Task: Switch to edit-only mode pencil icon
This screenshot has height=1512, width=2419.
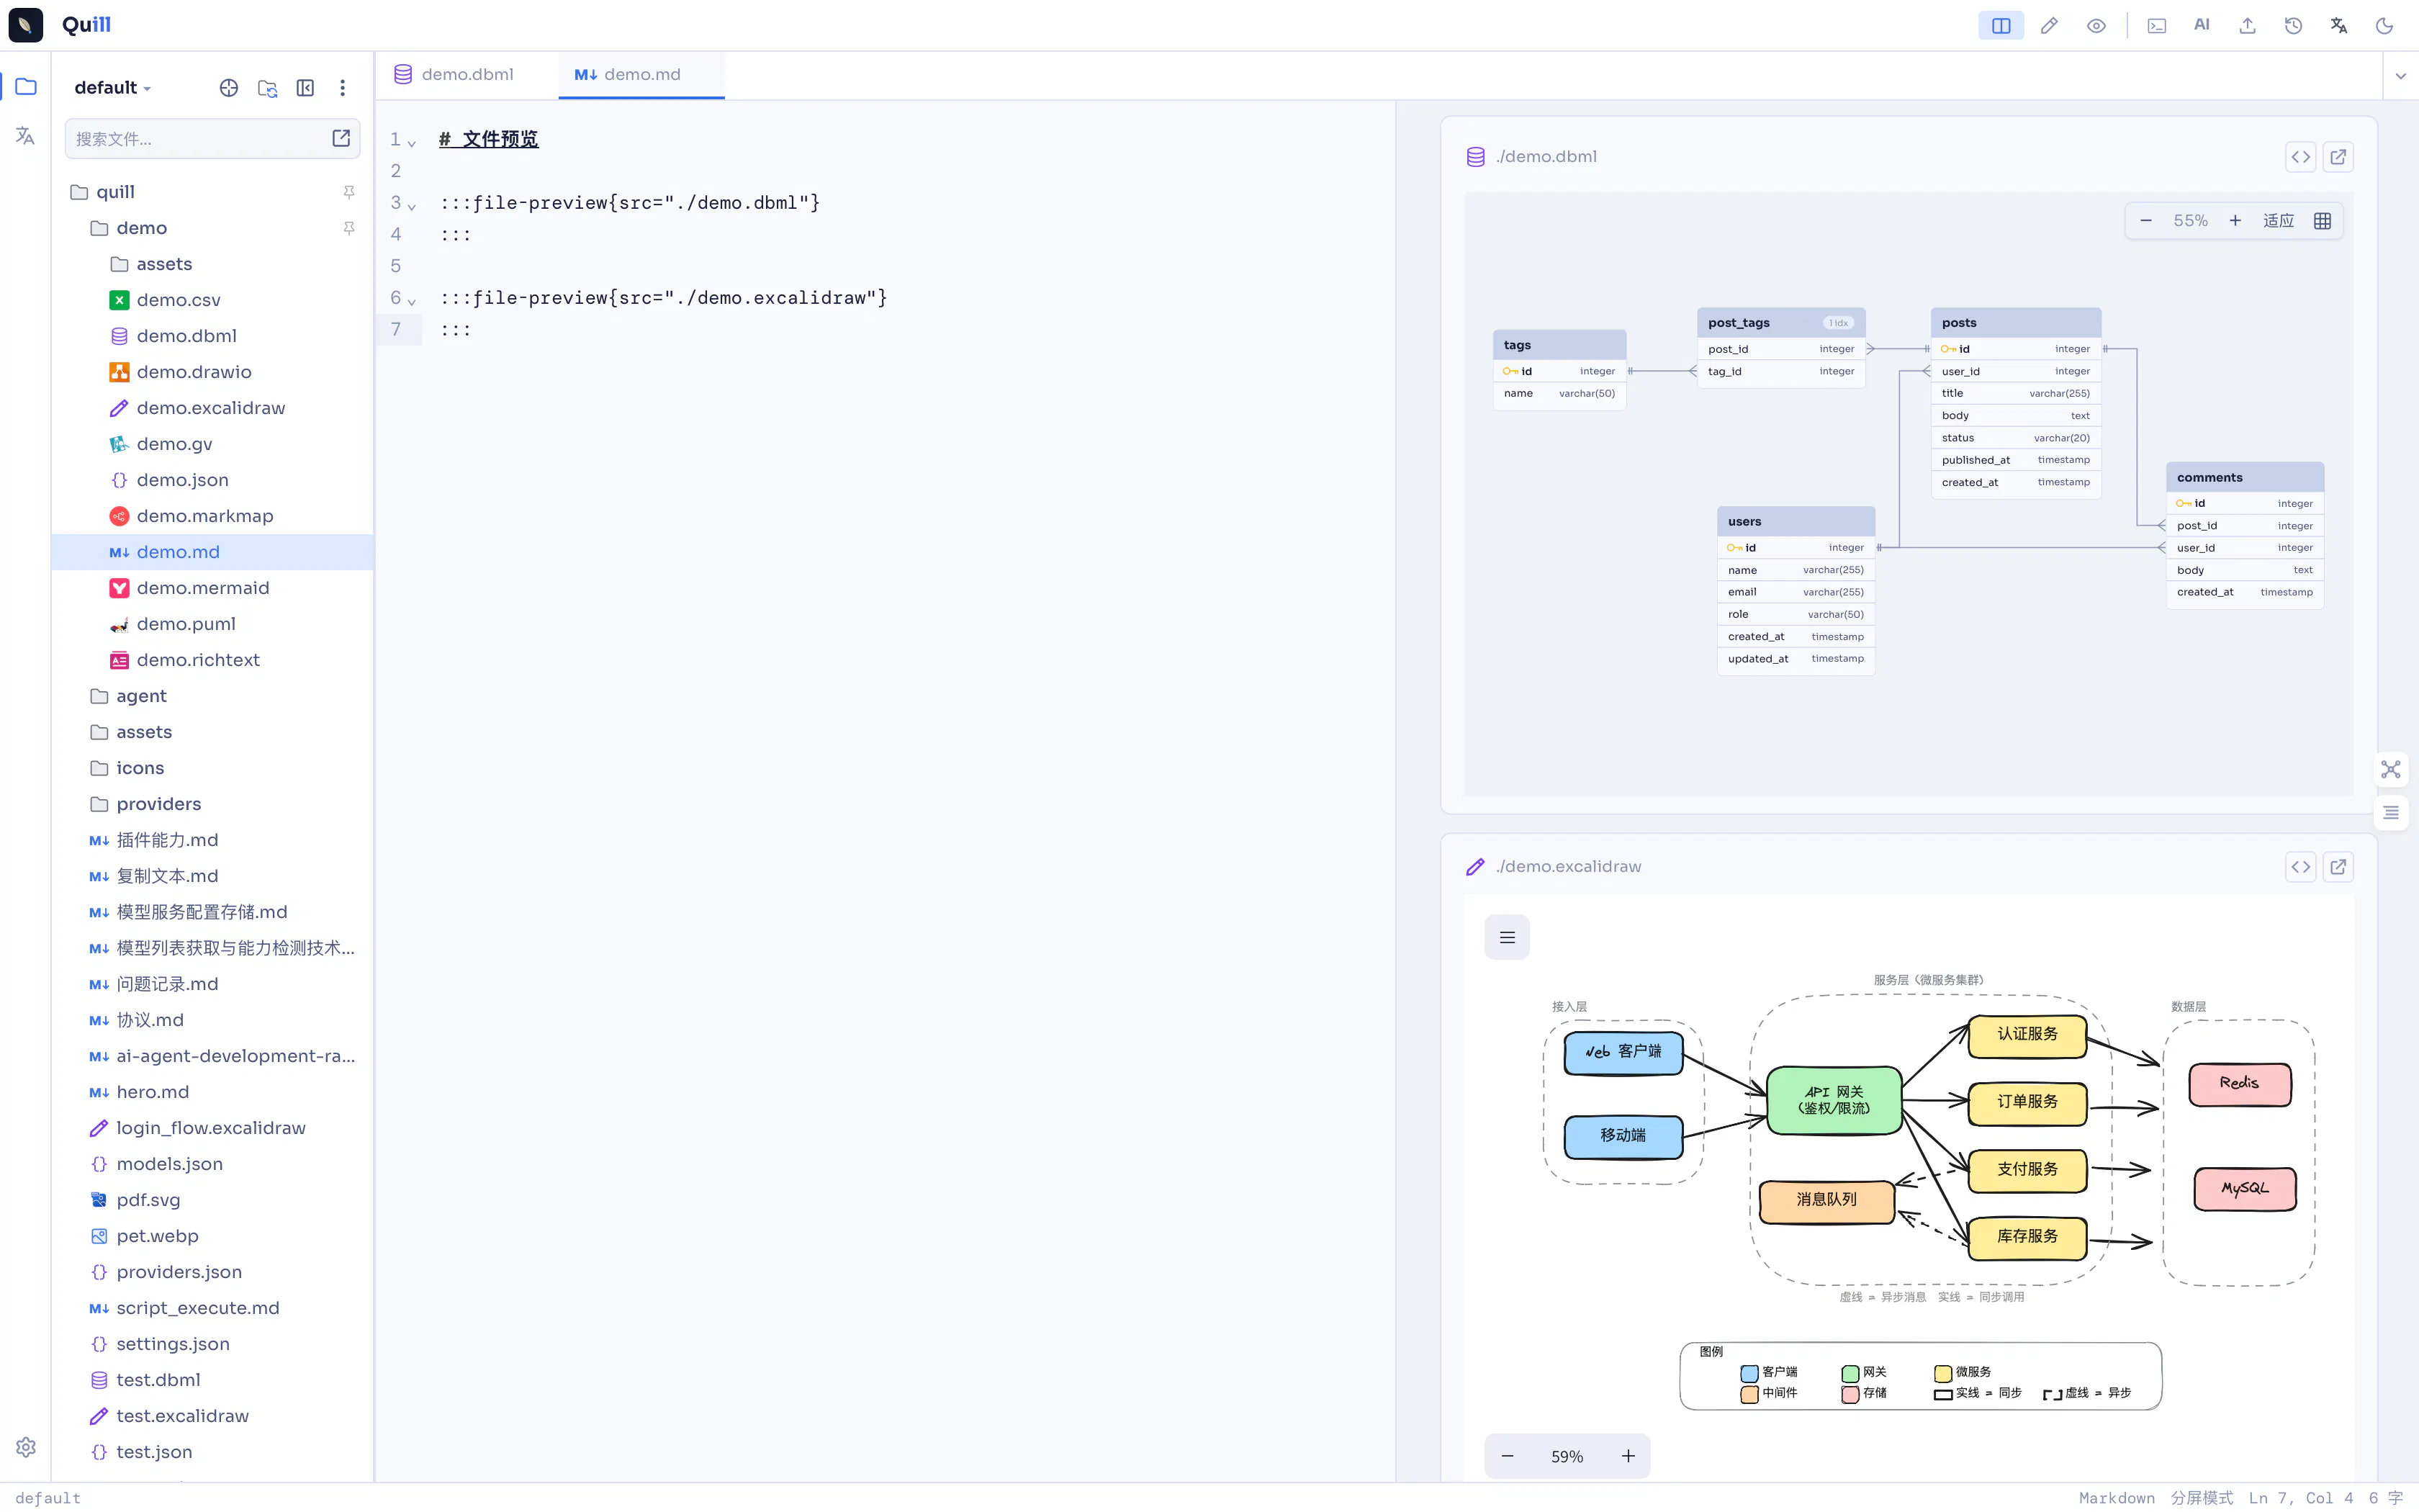Action: tap(2049, 26)
